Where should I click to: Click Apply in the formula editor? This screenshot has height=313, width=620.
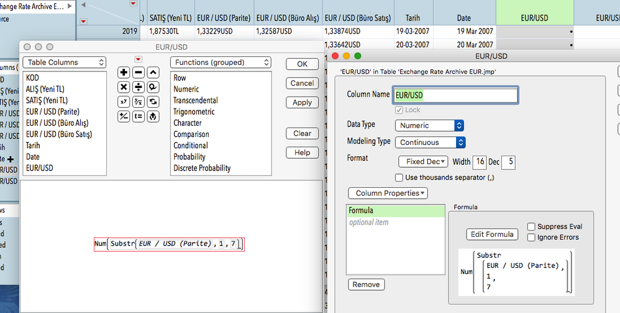302,103
